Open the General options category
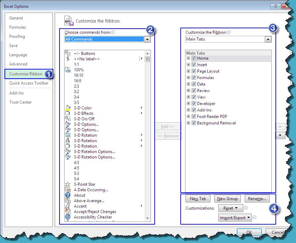296x243 pixels. click(16, 18)
